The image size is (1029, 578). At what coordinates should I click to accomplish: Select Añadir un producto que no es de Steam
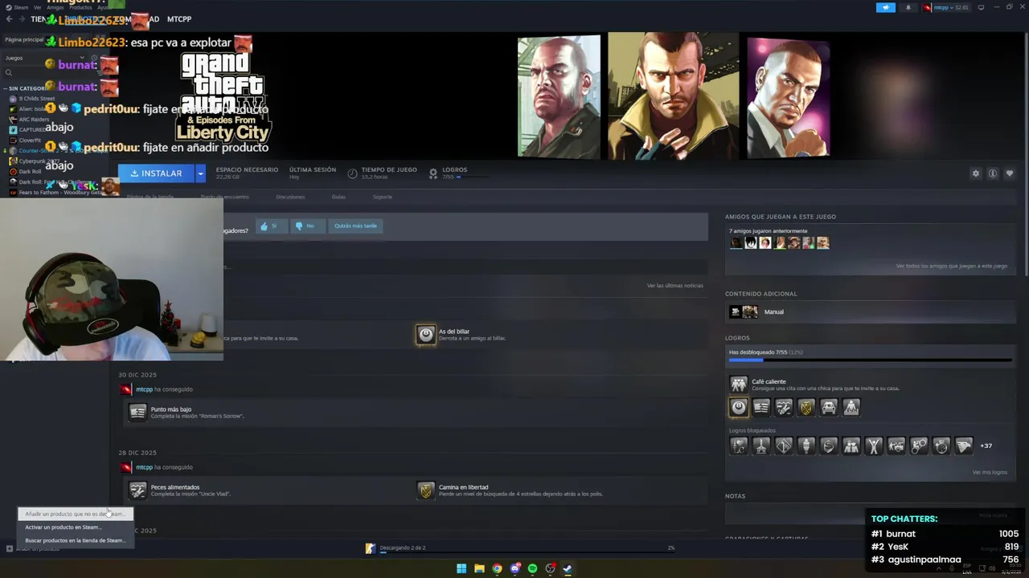pos(75,514)
